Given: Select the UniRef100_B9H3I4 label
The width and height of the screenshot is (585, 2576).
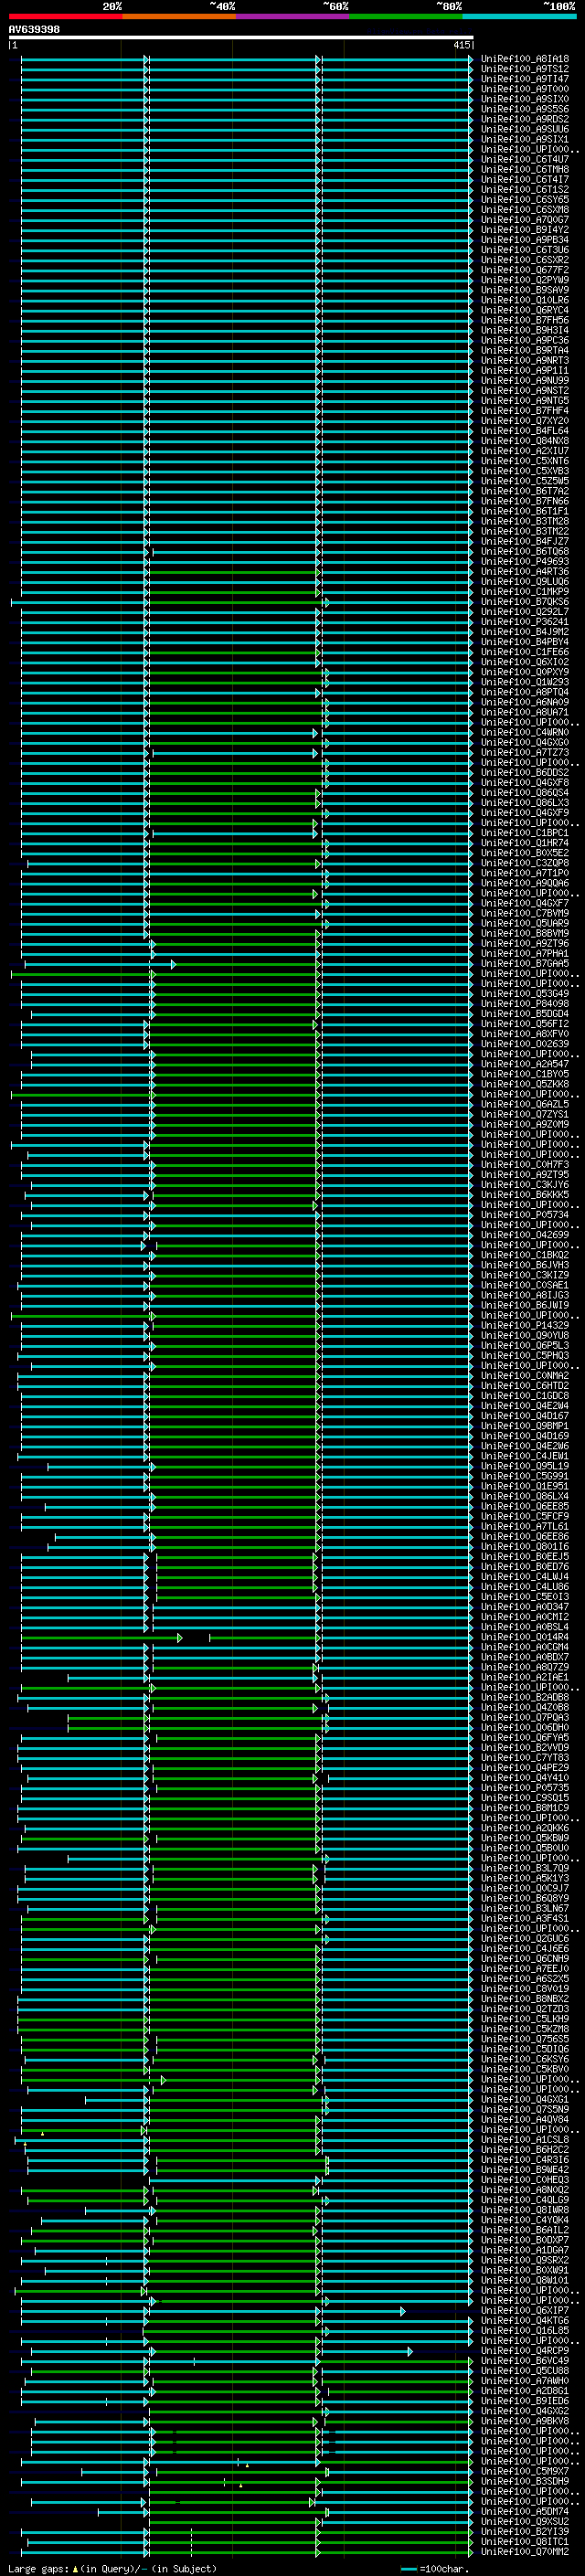Looking at the screenshot, I should pos(525,330).
